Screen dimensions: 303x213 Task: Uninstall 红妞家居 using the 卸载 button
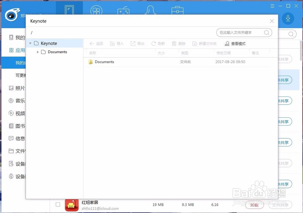[x=255, y=205]
